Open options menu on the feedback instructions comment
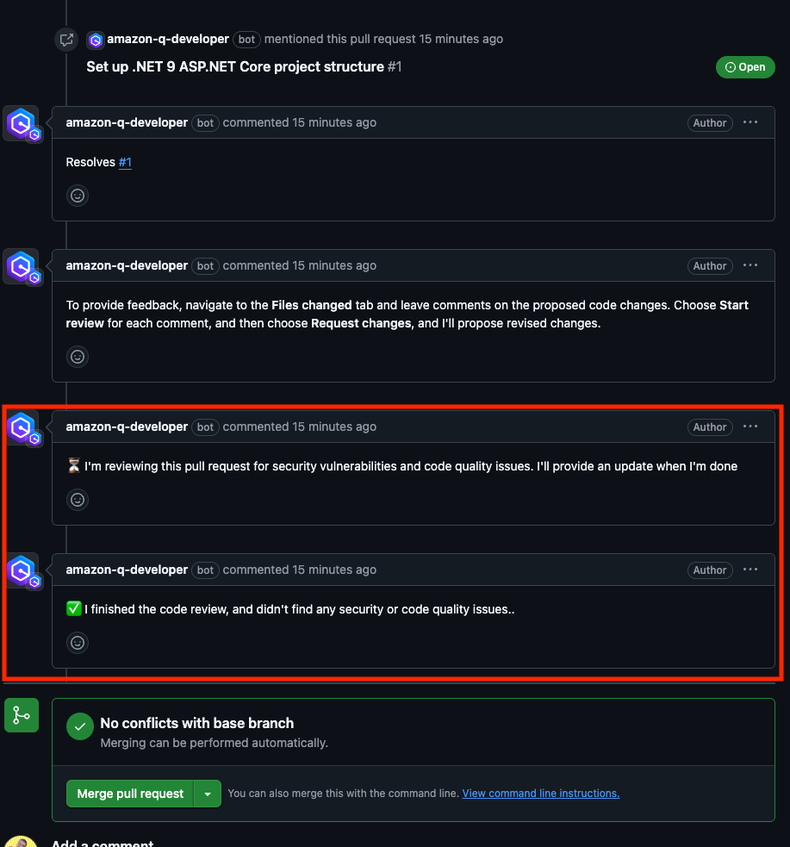This screenshot has width=790, height=847. (750, 265)
